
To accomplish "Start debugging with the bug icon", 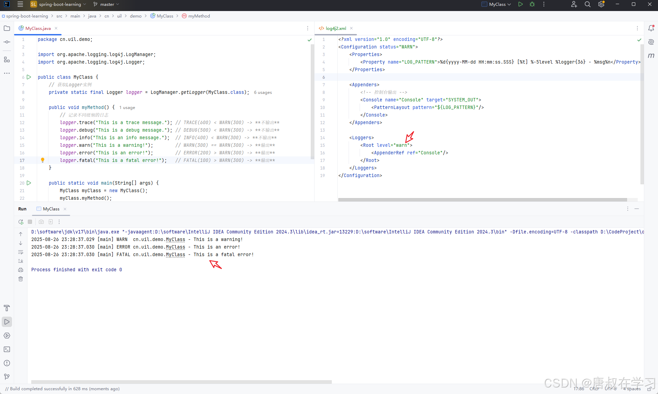I will [532, 4].
